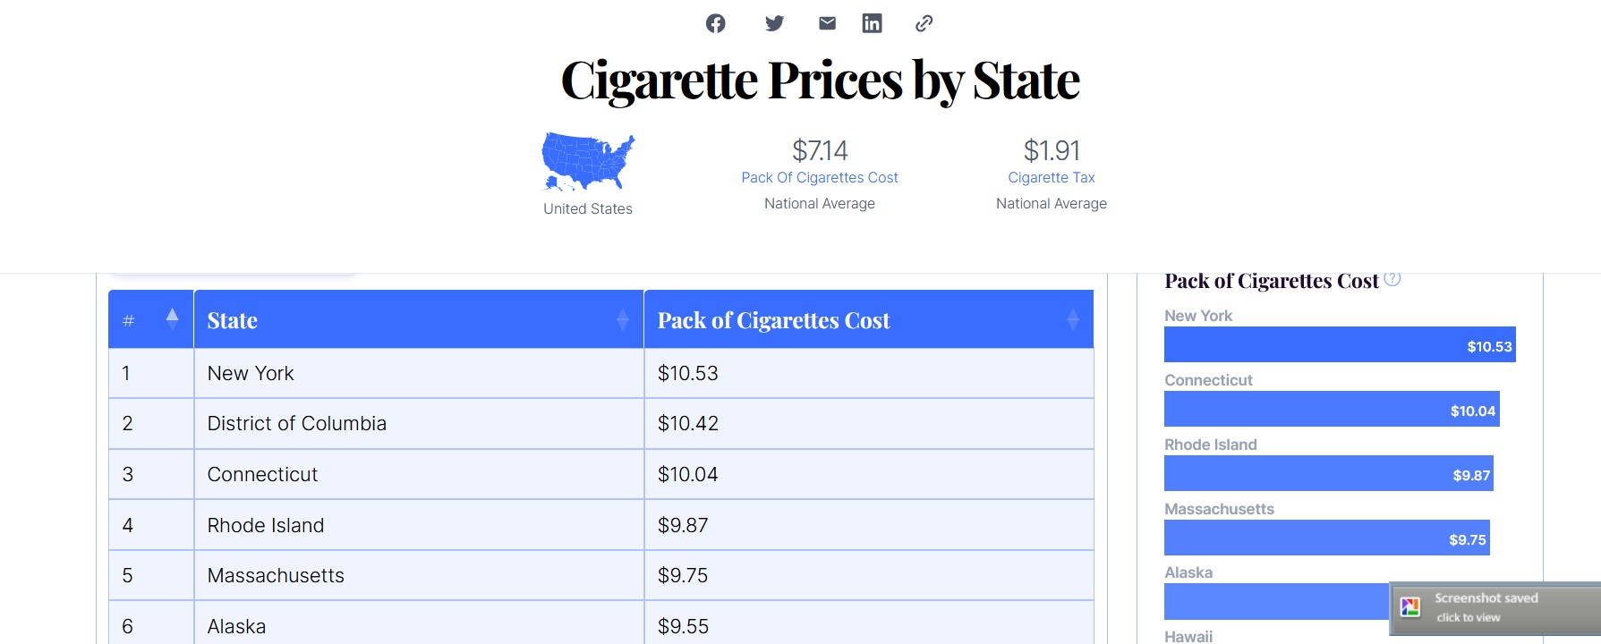Image resolution: width=1601 pixels, height=644 pixels.
Task: Sort by Pack of Cigarettes Cost arrows
Action: point(1073,319)
